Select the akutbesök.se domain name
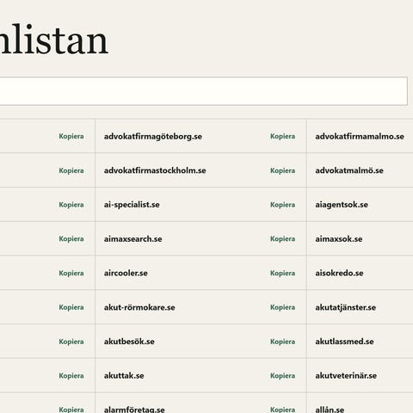 pos(129,342)
